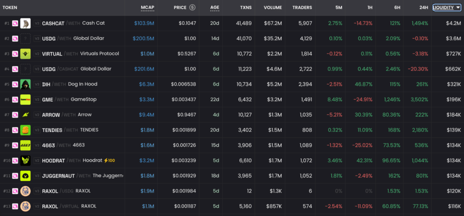Open the USDG /WETH Global Dollar pair

tap(232, 38)
